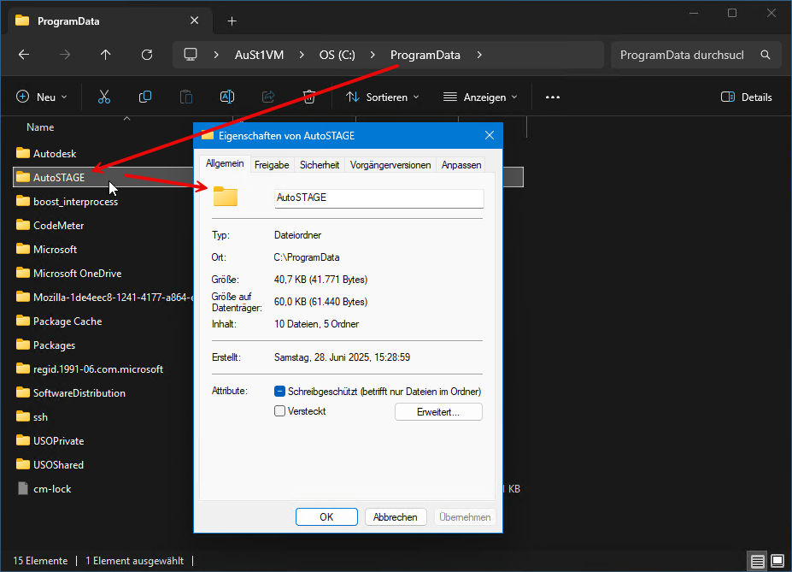Click the Cut scissors icon
This screenshot has height=572, width=792.
[x=104, y=97]
